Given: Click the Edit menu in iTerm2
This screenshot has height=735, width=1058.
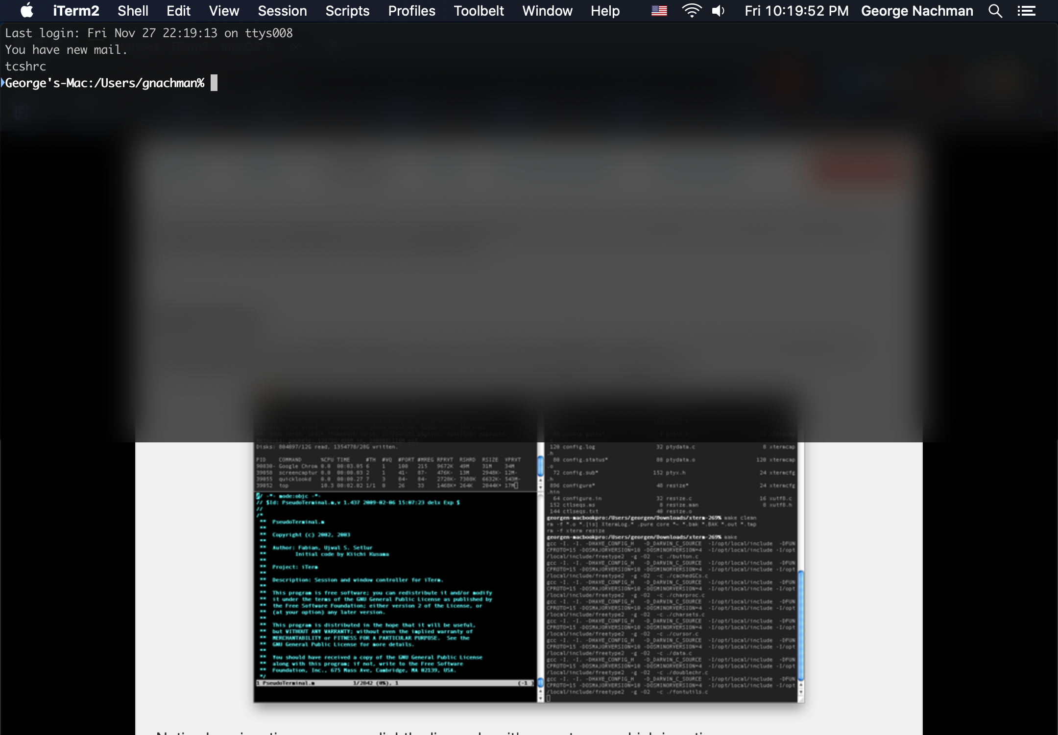Looking at the screenshot, I should [178, 10].
